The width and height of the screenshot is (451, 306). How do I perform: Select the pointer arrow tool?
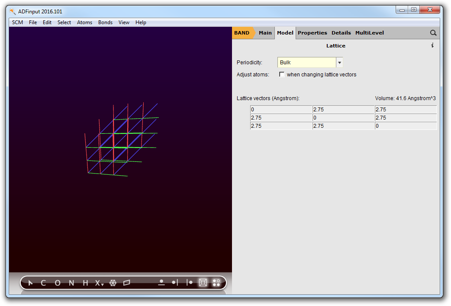30,283
